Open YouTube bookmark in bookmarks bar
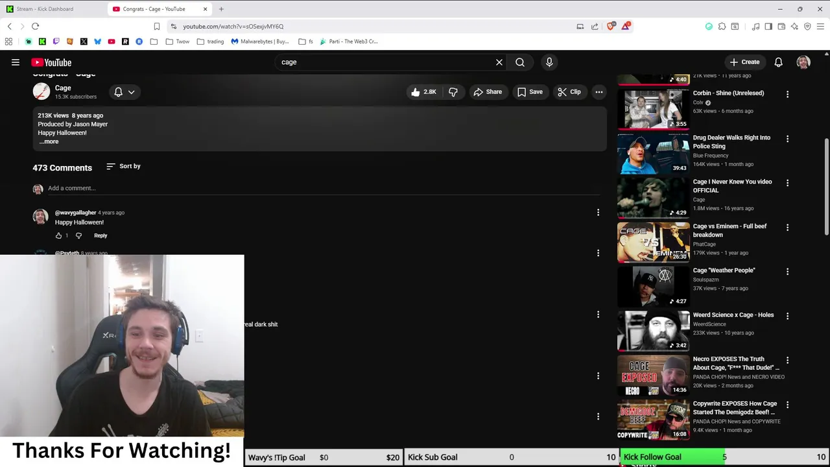The image size is (830, 467). (112, 42)
